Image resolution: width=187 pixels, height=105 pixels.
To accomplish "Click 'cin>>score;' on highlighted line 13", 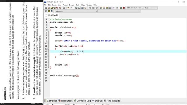I will point(66,51).
